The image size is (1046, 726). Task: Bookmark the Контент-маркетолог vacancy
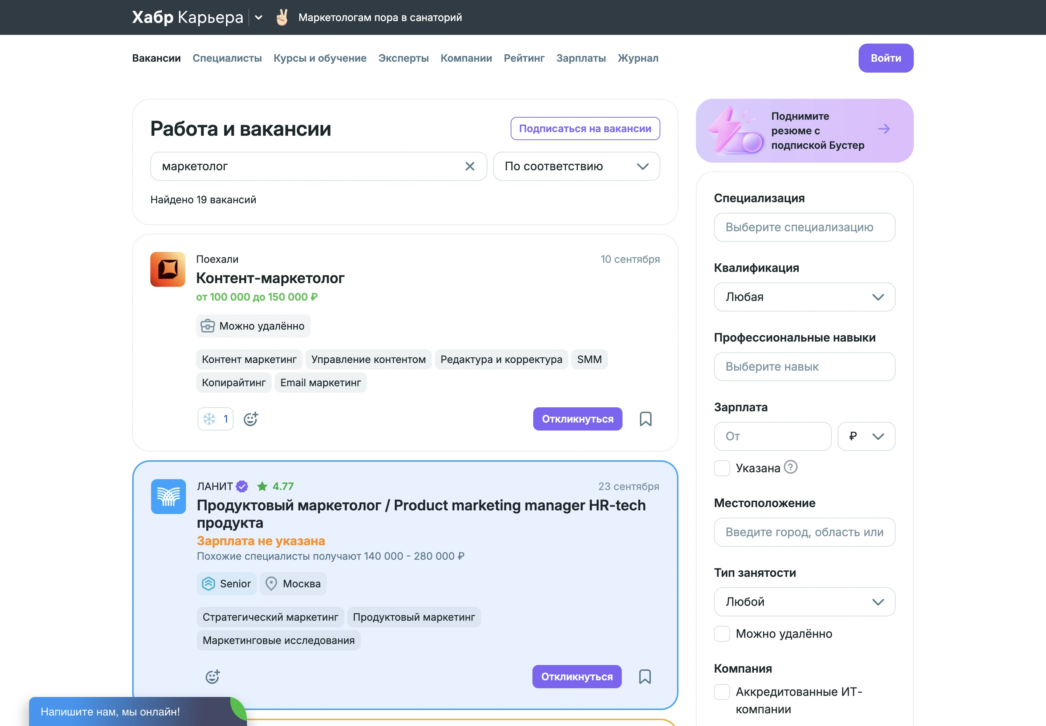645,419
